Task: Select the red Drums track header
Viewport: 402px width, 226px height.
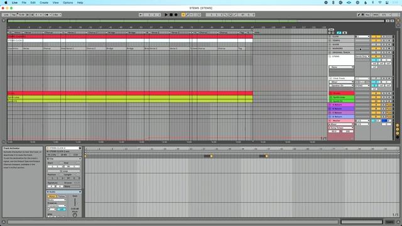Action: point(341,94)
